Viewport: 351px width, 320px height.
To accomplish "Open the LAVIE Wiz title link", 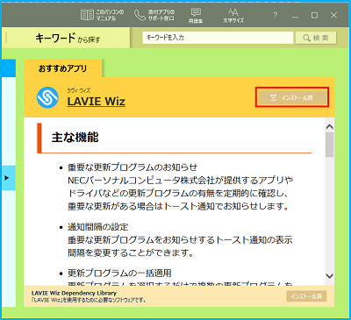I will (x=97, y=101).
